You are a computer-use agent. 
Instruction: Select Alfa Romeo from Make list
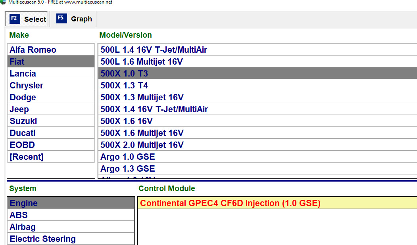[33, 50]
